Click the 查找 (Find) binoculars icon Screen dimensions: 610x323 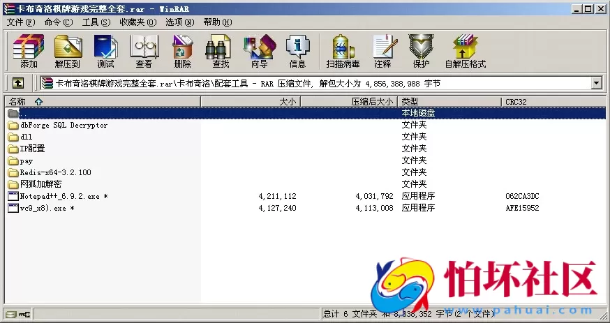click(218, 47)
